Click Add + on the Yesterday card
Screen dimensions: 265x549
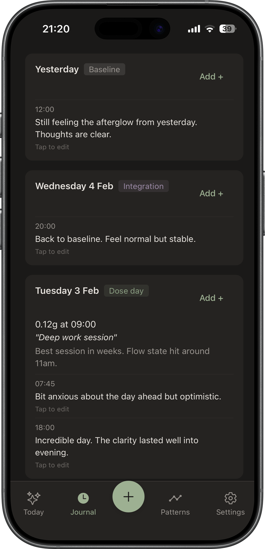[x=211, y=76]
